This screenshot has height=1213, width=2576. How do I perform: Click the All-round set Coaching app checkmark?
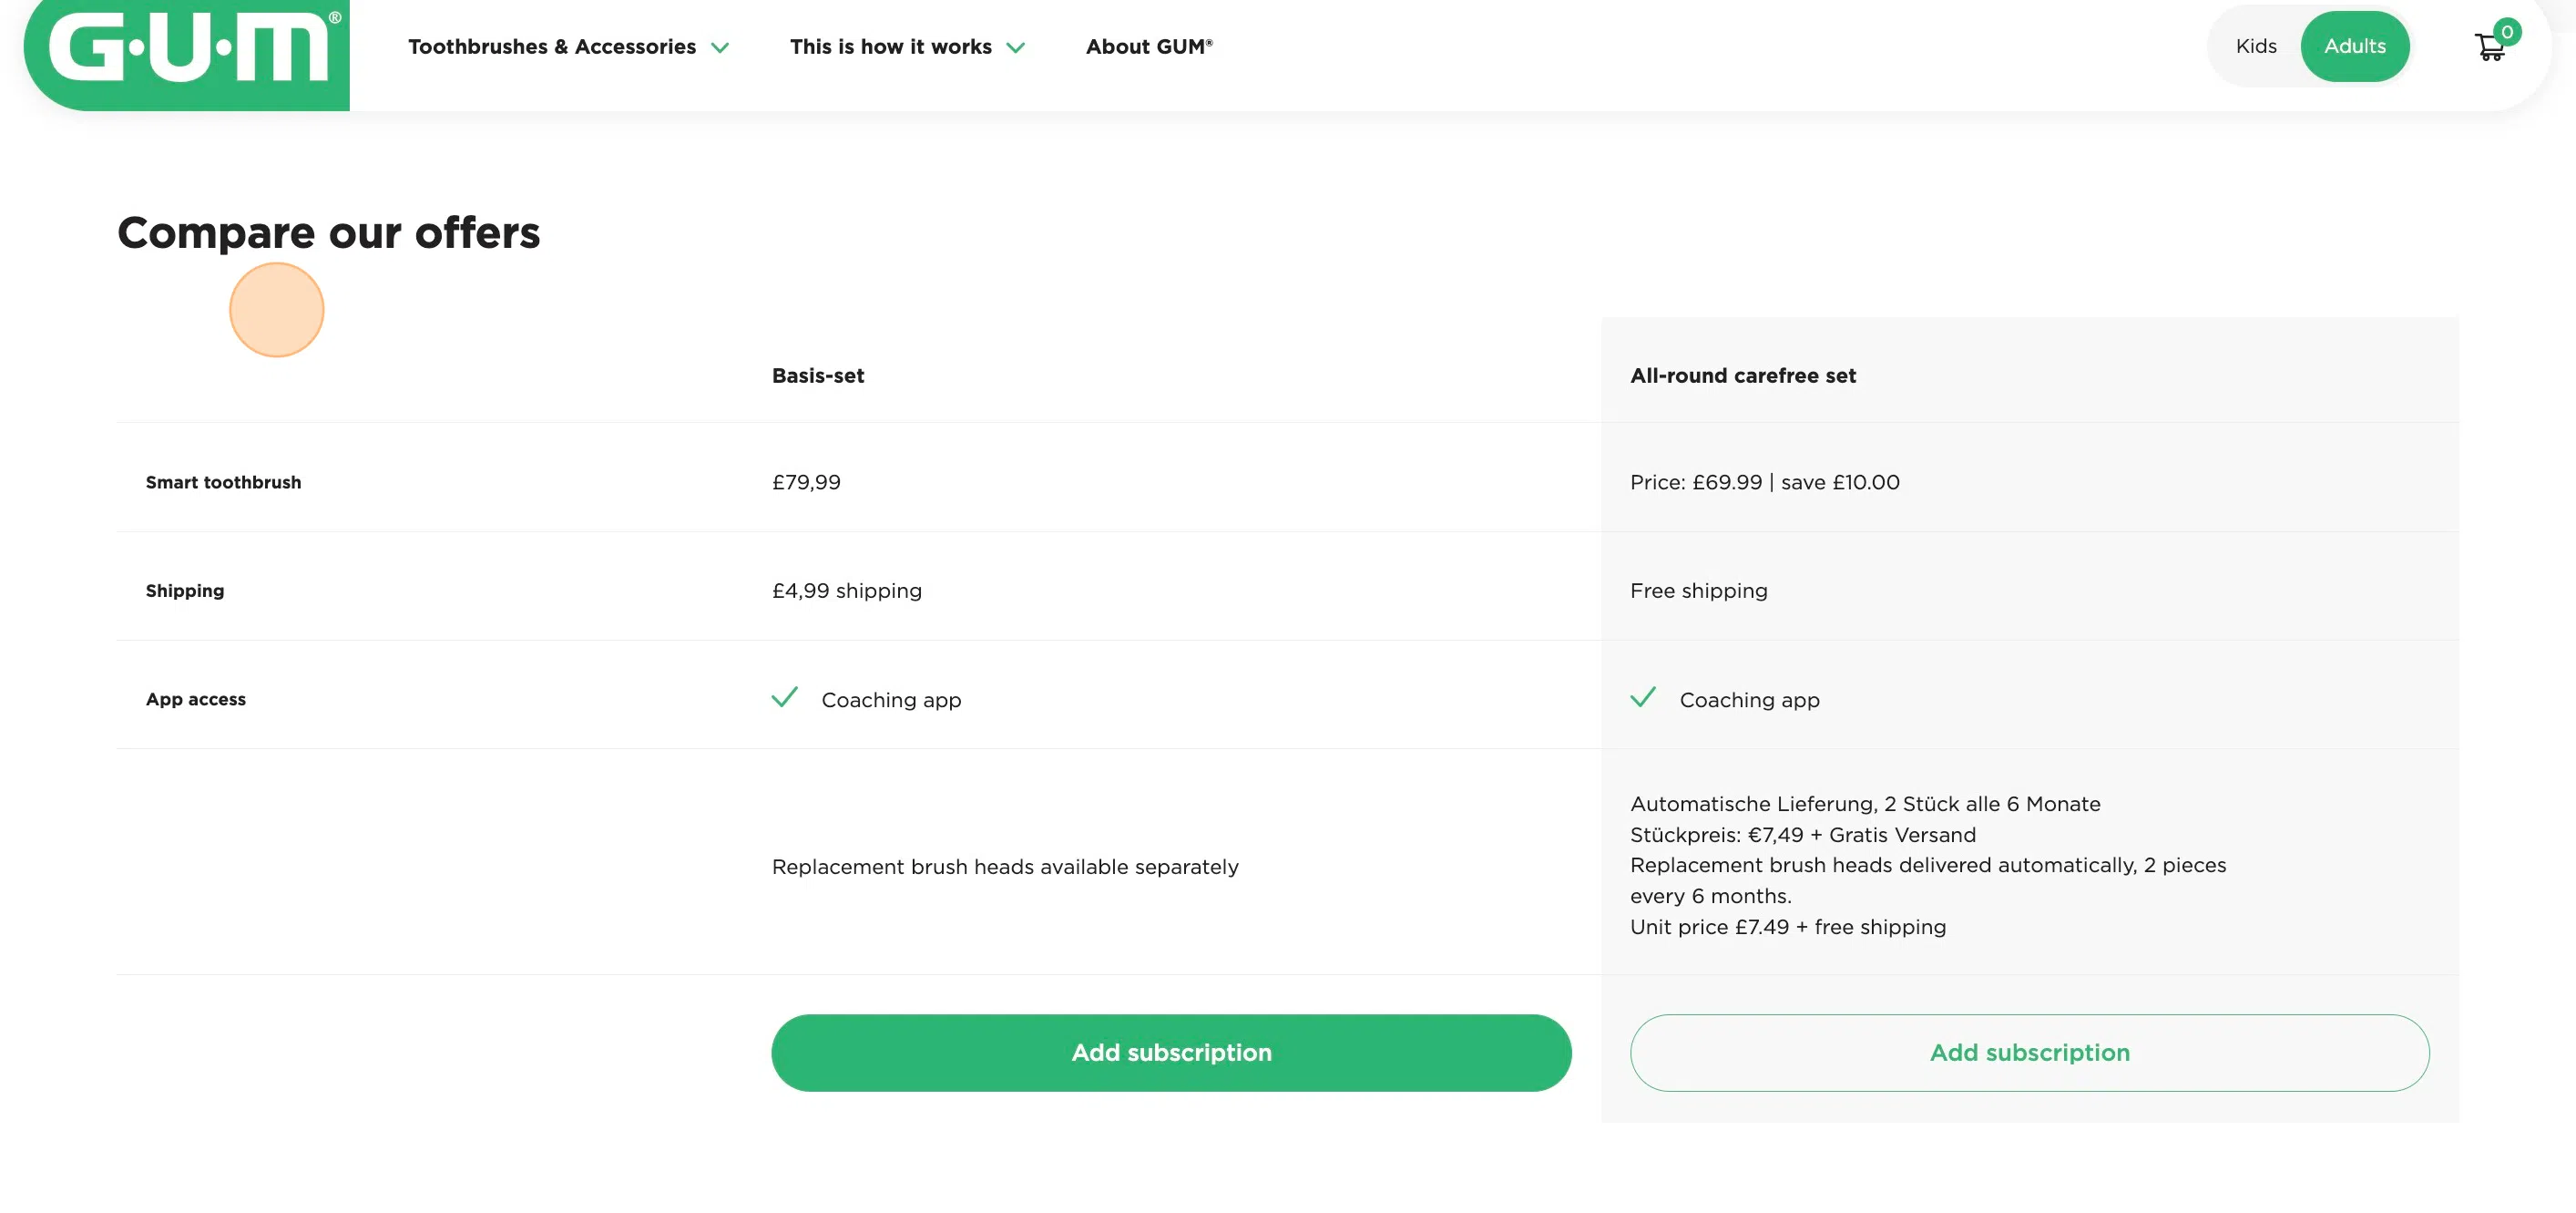1643,697
